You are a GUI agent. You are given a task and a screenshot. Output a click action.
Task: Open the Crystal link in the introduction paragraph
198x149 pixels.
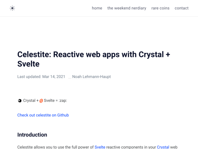point(163,147)
